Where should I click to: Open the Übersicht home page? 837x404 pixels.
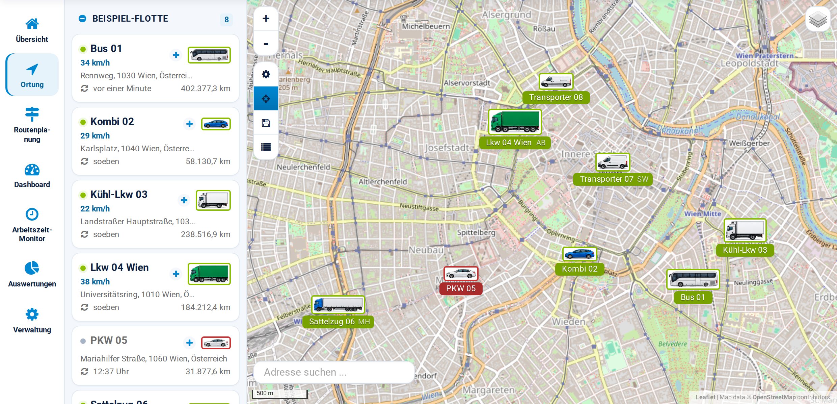click(x=32, y=30)
